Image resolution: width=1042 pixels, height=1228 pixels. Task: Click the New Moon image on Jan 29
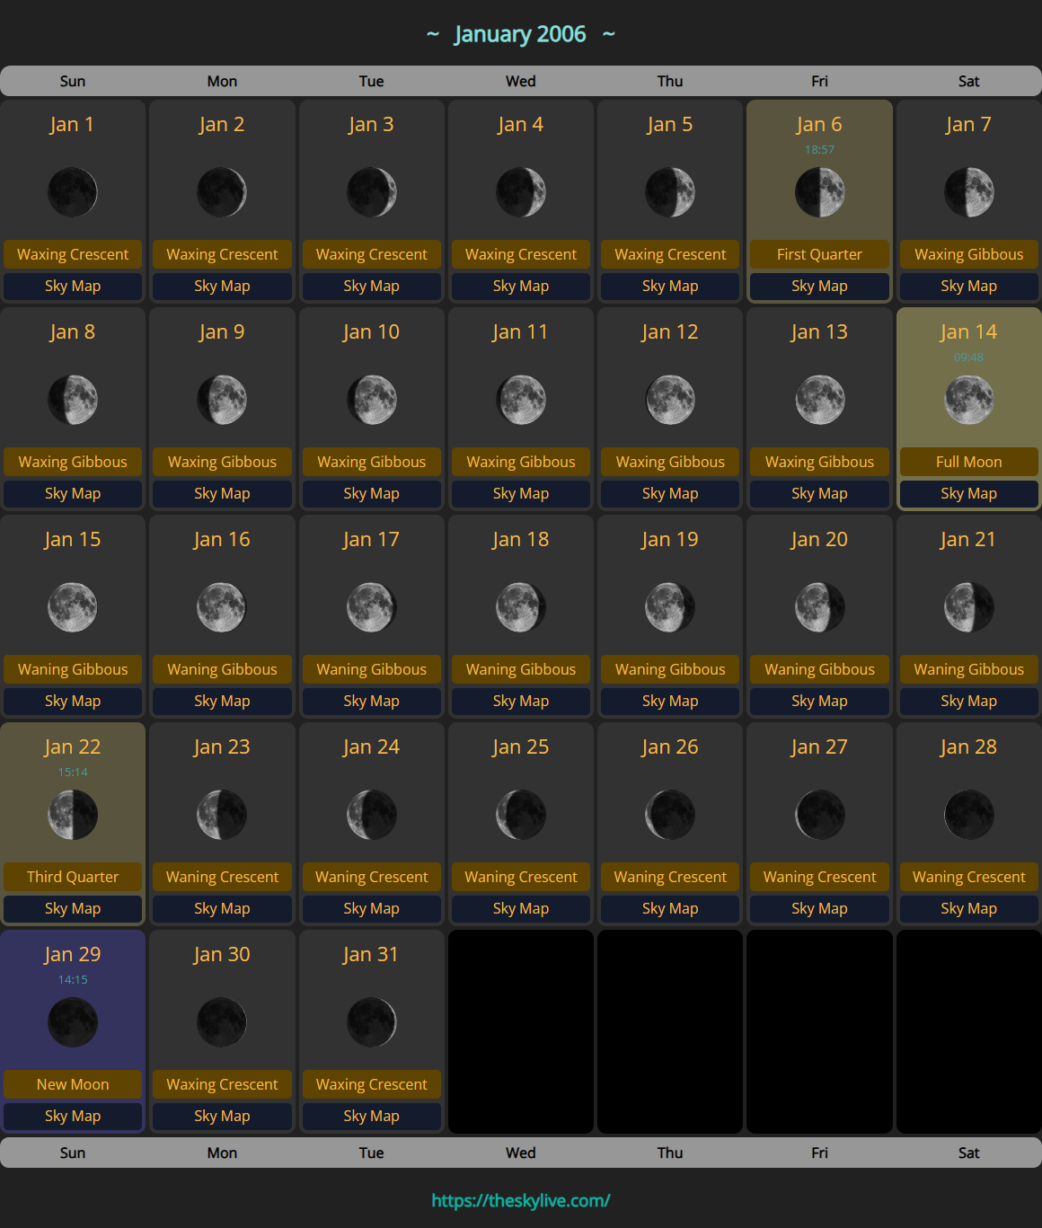73,1022
